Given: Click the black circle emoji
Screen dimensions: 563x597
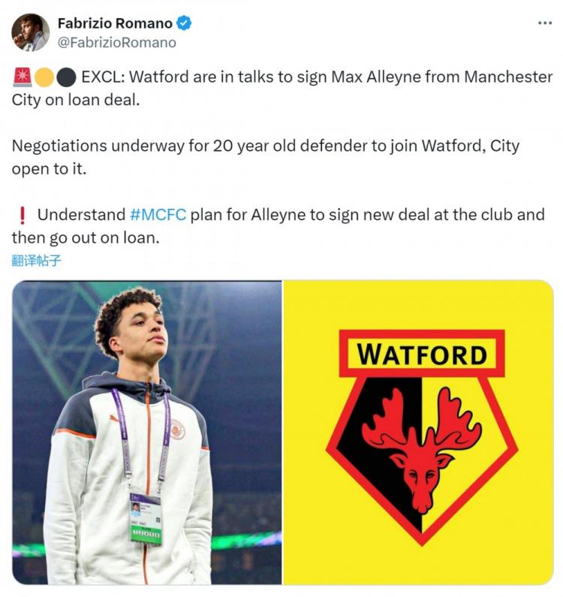Looking at the screenshot, I should (x=66, y=77).
